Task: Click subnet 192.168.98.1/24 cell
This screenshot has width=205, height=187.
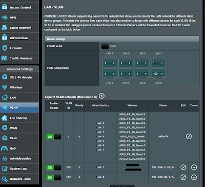Action: tap(163, 177)
